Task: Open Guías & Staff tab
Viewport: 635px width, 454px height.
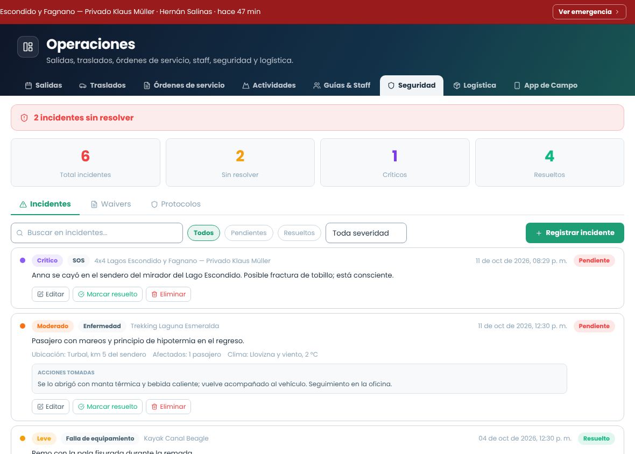Action: click(342, 86)
